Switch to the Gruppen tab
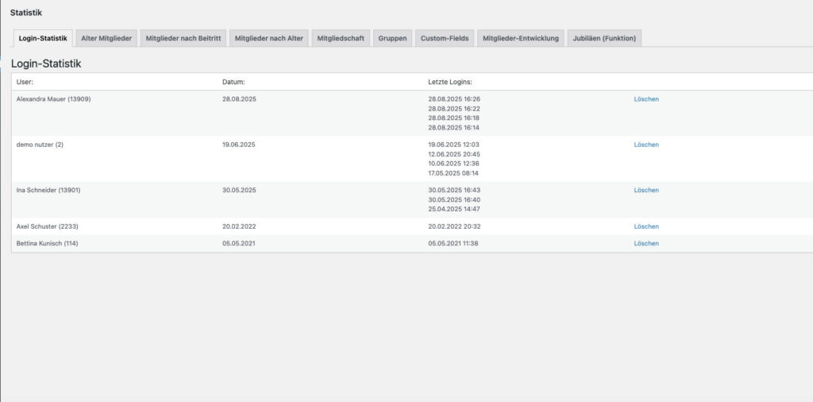This screenshot has width=813, height=402. click(392, 38)
